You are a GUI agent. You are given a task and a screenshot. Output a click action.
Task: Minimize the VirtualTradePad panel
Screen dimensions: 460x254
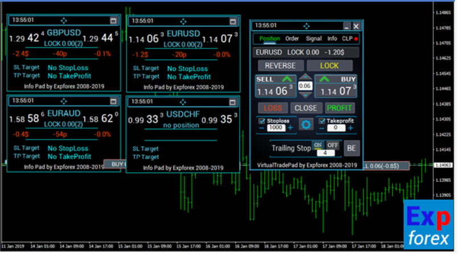point(347,26)
